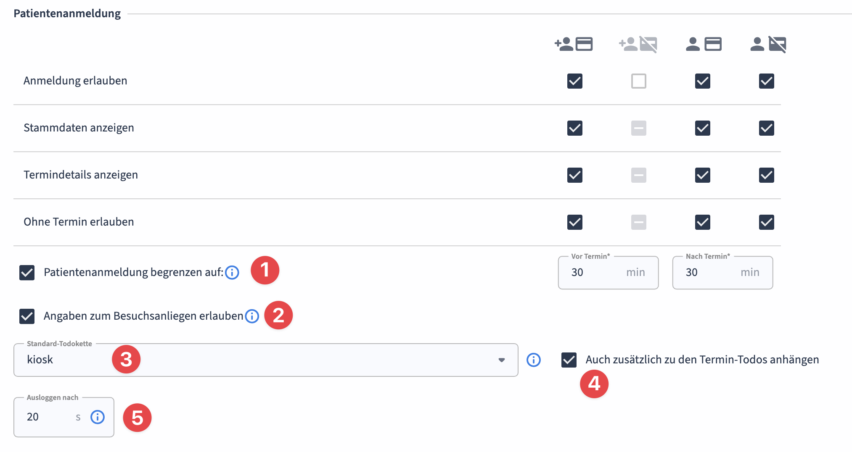Image resolution: width=852 pixels, height=452 pixels.
Task: Click the new patient with card icon
Action: pos(574,44)
